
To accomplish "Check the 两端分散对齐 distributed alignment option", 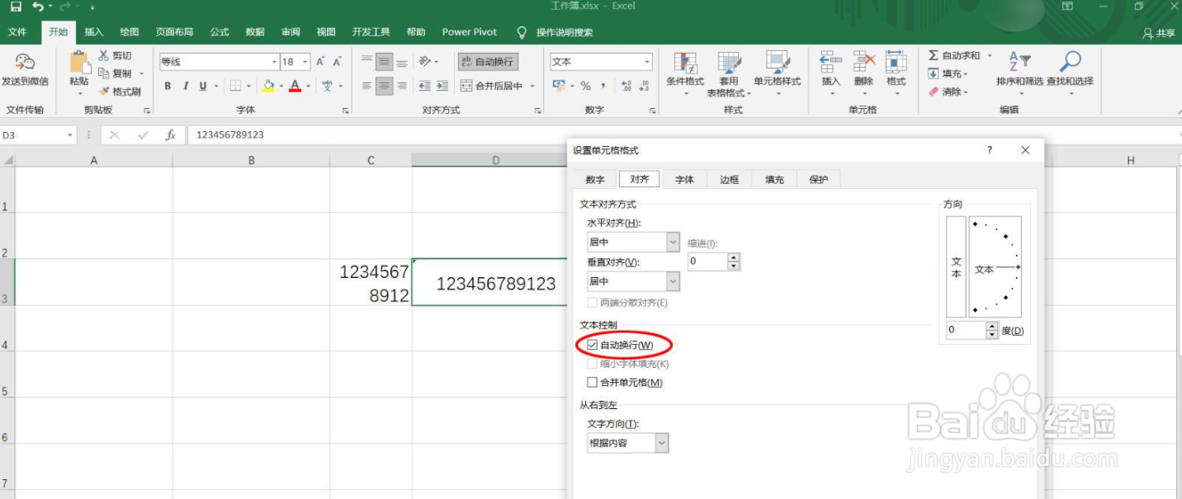I will pyautogui.click(x=592, y=304).
